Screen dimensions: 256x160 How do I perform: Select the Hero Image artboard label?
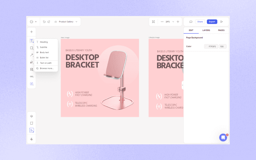pos(65,37)
